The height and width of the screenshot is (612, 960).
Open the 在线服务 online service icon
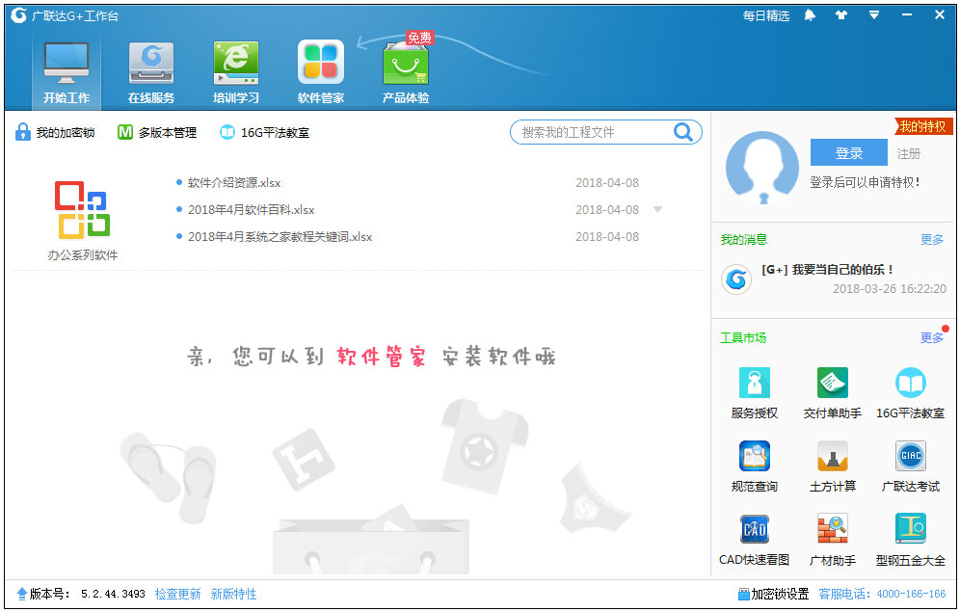pyautogui.click(x=151, y=64)
